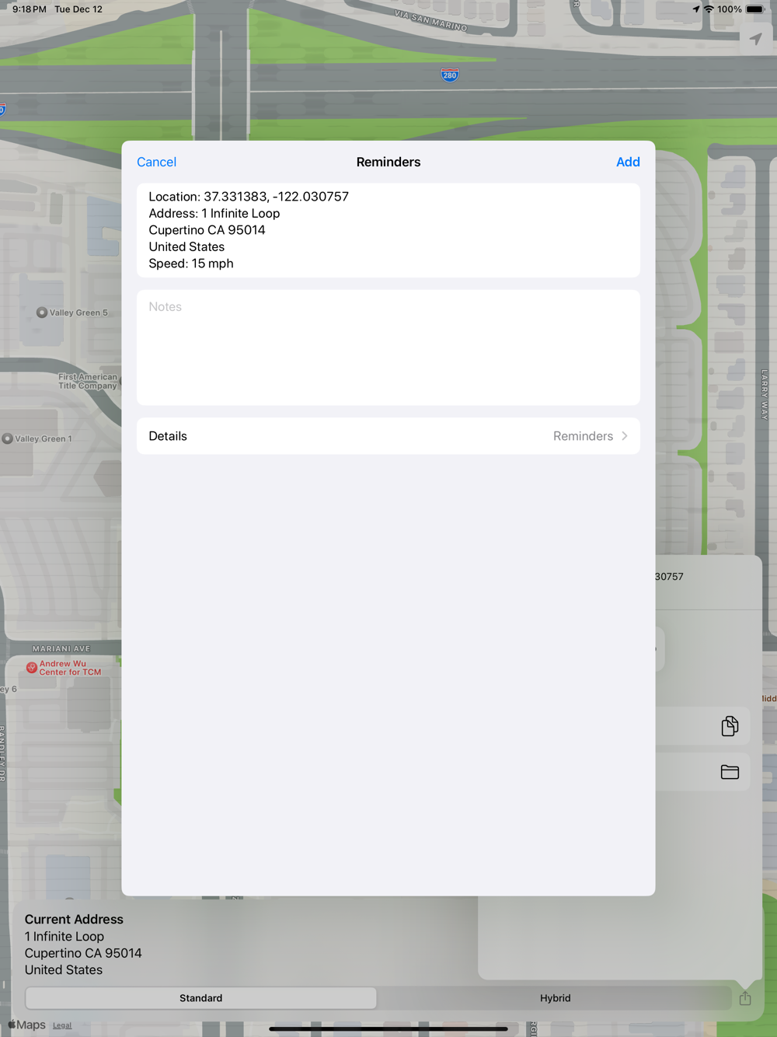
Task: Tap Add to save the reminder
Action: click(628, 162)
